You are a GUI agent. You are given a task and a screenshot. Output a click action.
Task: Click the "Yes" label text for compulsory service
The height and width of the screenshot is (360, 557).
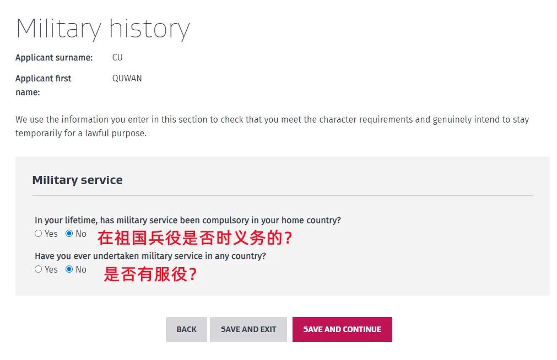51,234
